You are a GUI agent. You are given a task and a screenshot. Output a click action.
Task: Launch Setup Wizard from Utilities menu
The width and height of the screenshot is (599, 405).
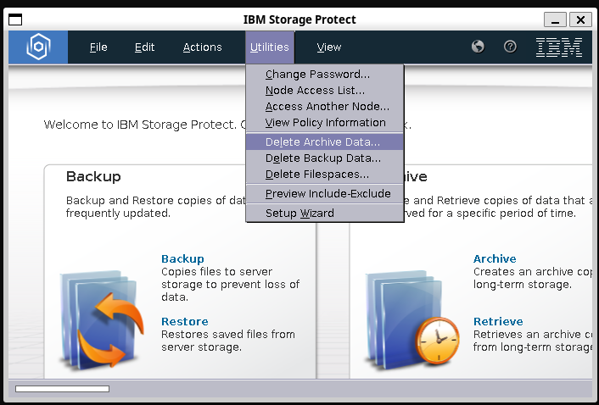(x=325, y=214)
